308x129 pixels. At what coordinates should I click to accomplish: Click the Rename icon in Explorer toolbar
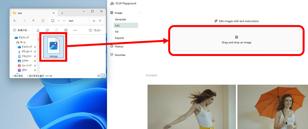pos(66,30)
